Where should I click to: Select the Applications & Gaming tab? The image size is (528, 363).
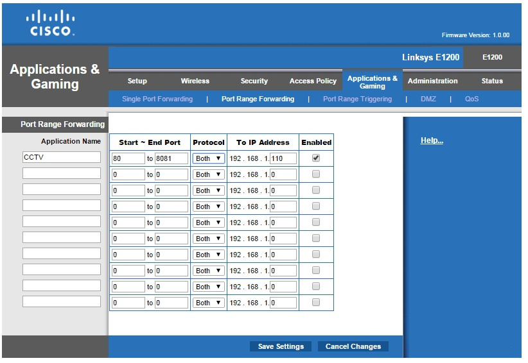(x=373, y=82)
